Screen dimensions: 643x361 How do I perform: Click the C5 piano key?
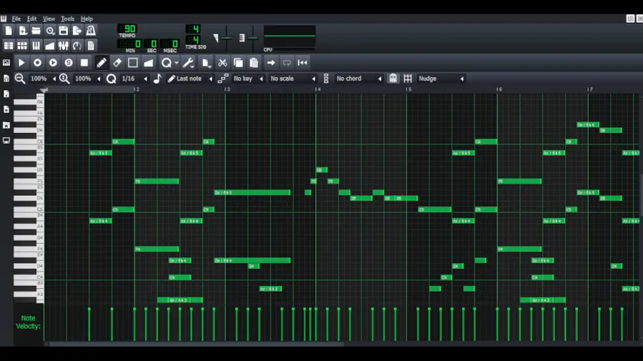coord(28,210)
